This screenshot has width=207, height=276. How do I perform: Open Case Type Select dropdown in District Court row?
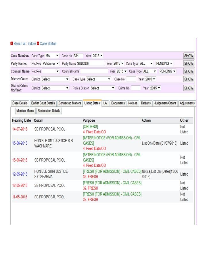pos(99,79)
